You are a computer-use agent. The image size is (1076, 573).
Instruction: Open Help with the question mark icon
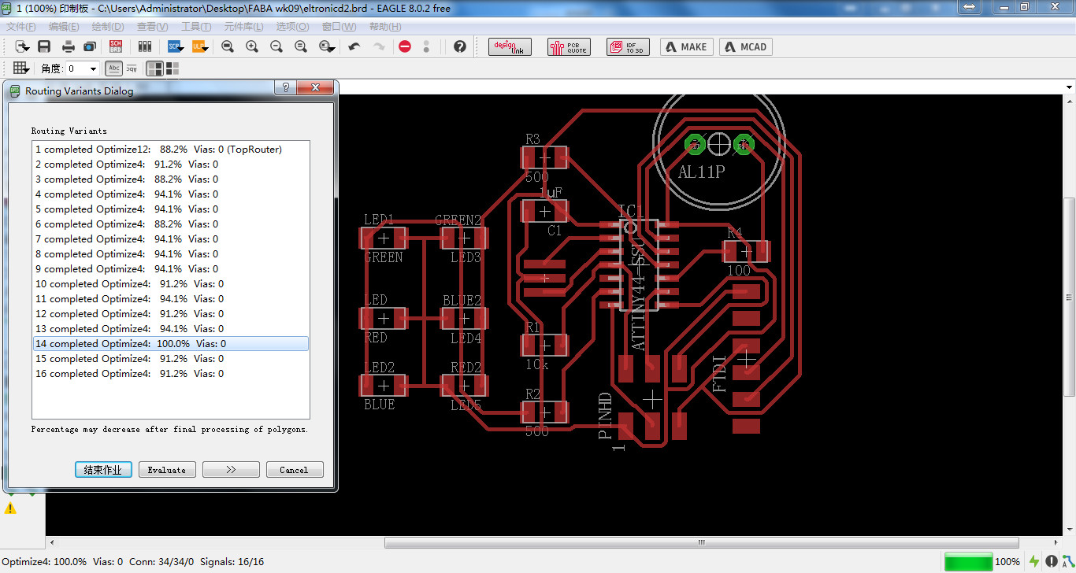pos(460,46)
